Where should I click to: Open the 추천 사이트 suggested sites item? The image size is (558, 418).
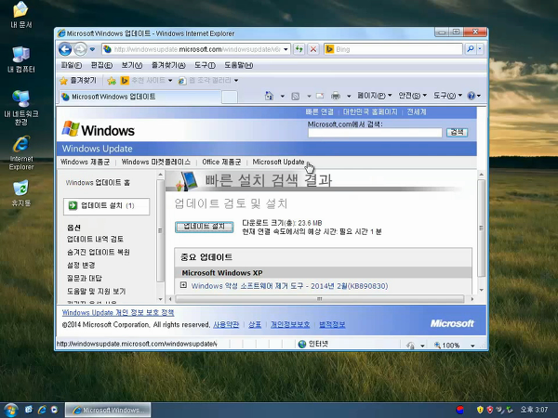(146, 81)
